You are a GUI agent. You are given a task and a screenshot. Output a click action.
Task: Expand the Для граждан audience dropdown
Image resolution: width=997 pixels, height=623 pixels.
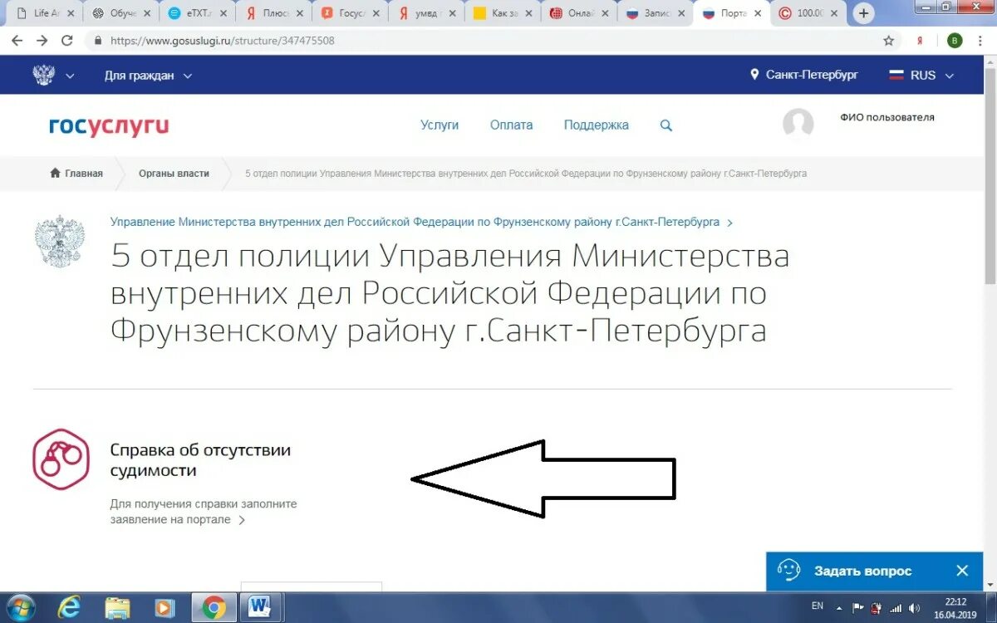(x=148, y=76)
